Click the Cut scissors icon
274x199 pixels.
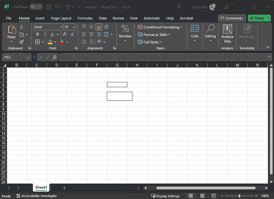[21, 27]
